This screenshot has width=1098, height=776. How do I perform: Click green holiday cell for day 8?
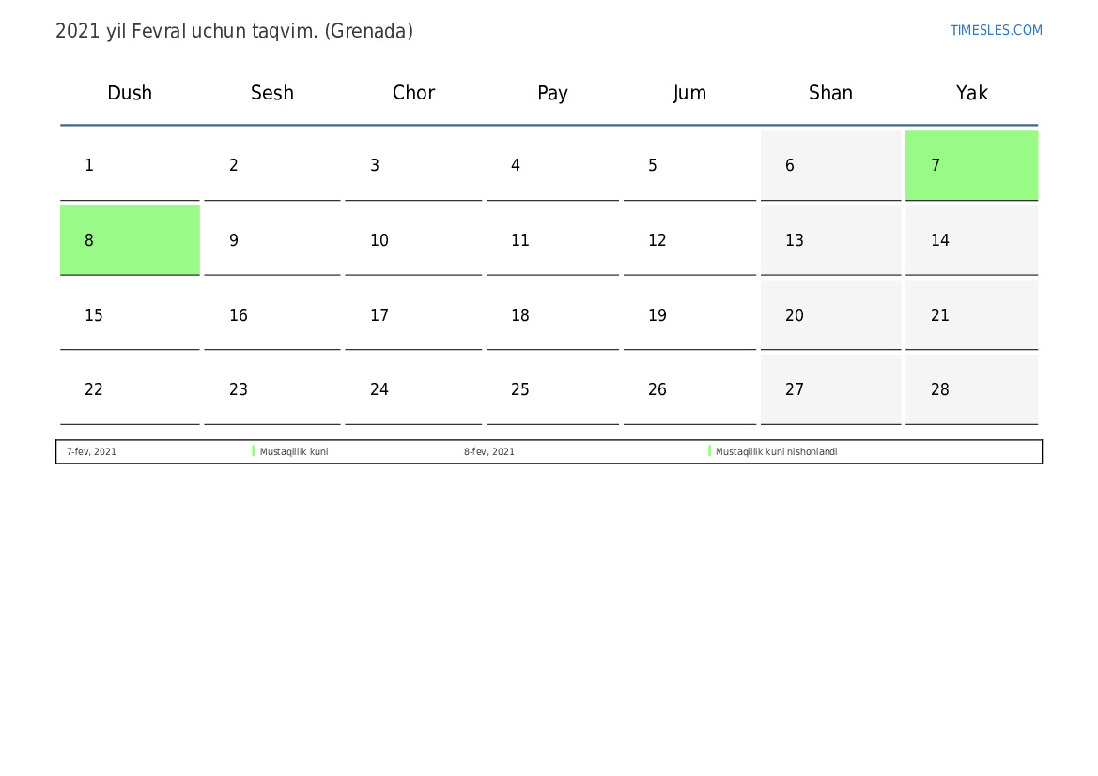tap(130, 240)
